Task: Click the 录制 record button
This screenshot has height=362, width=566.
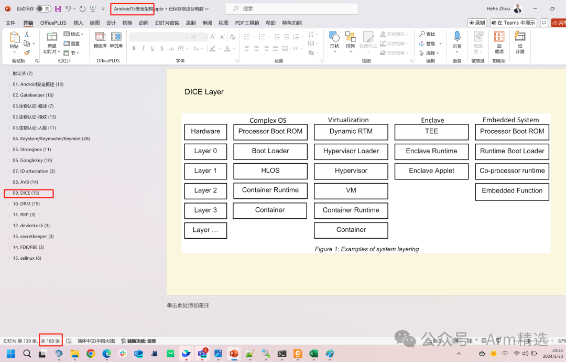Action: pos(477,23)
